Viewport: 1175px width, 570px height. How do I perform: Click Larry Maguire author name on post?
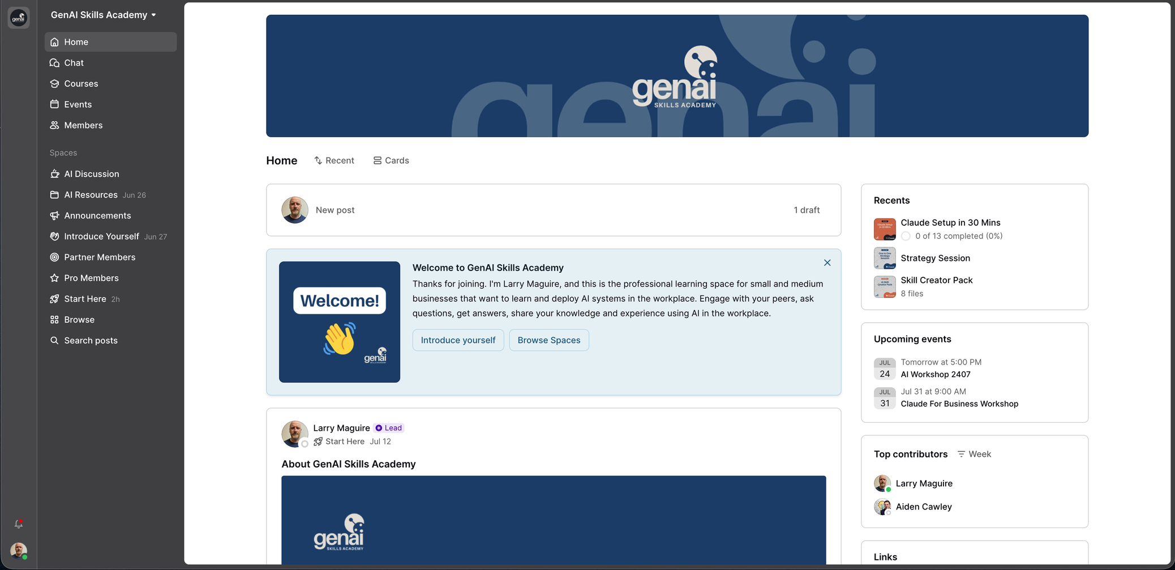click(341, 428)
